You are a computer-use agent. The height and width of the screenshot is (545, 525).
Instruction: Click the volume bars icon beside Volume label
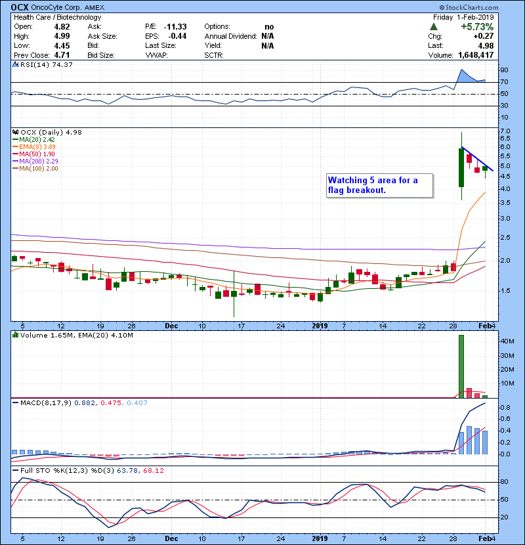pos(15,335)
